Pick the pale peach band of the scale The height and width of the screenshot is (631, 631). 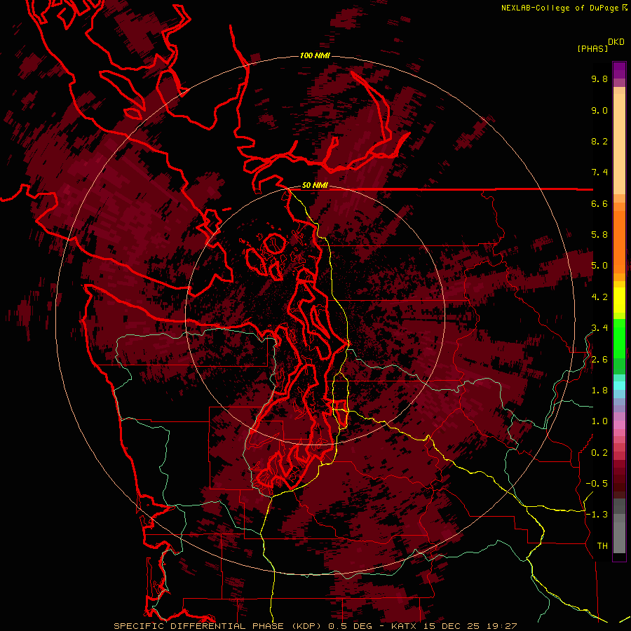pyautogui.click(x=619, y=145)
